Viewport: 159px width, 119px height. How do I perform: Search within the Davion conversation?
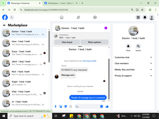coord(138,46)
